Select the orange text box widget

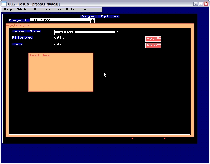pyautogui.click(x=61, y=72)
